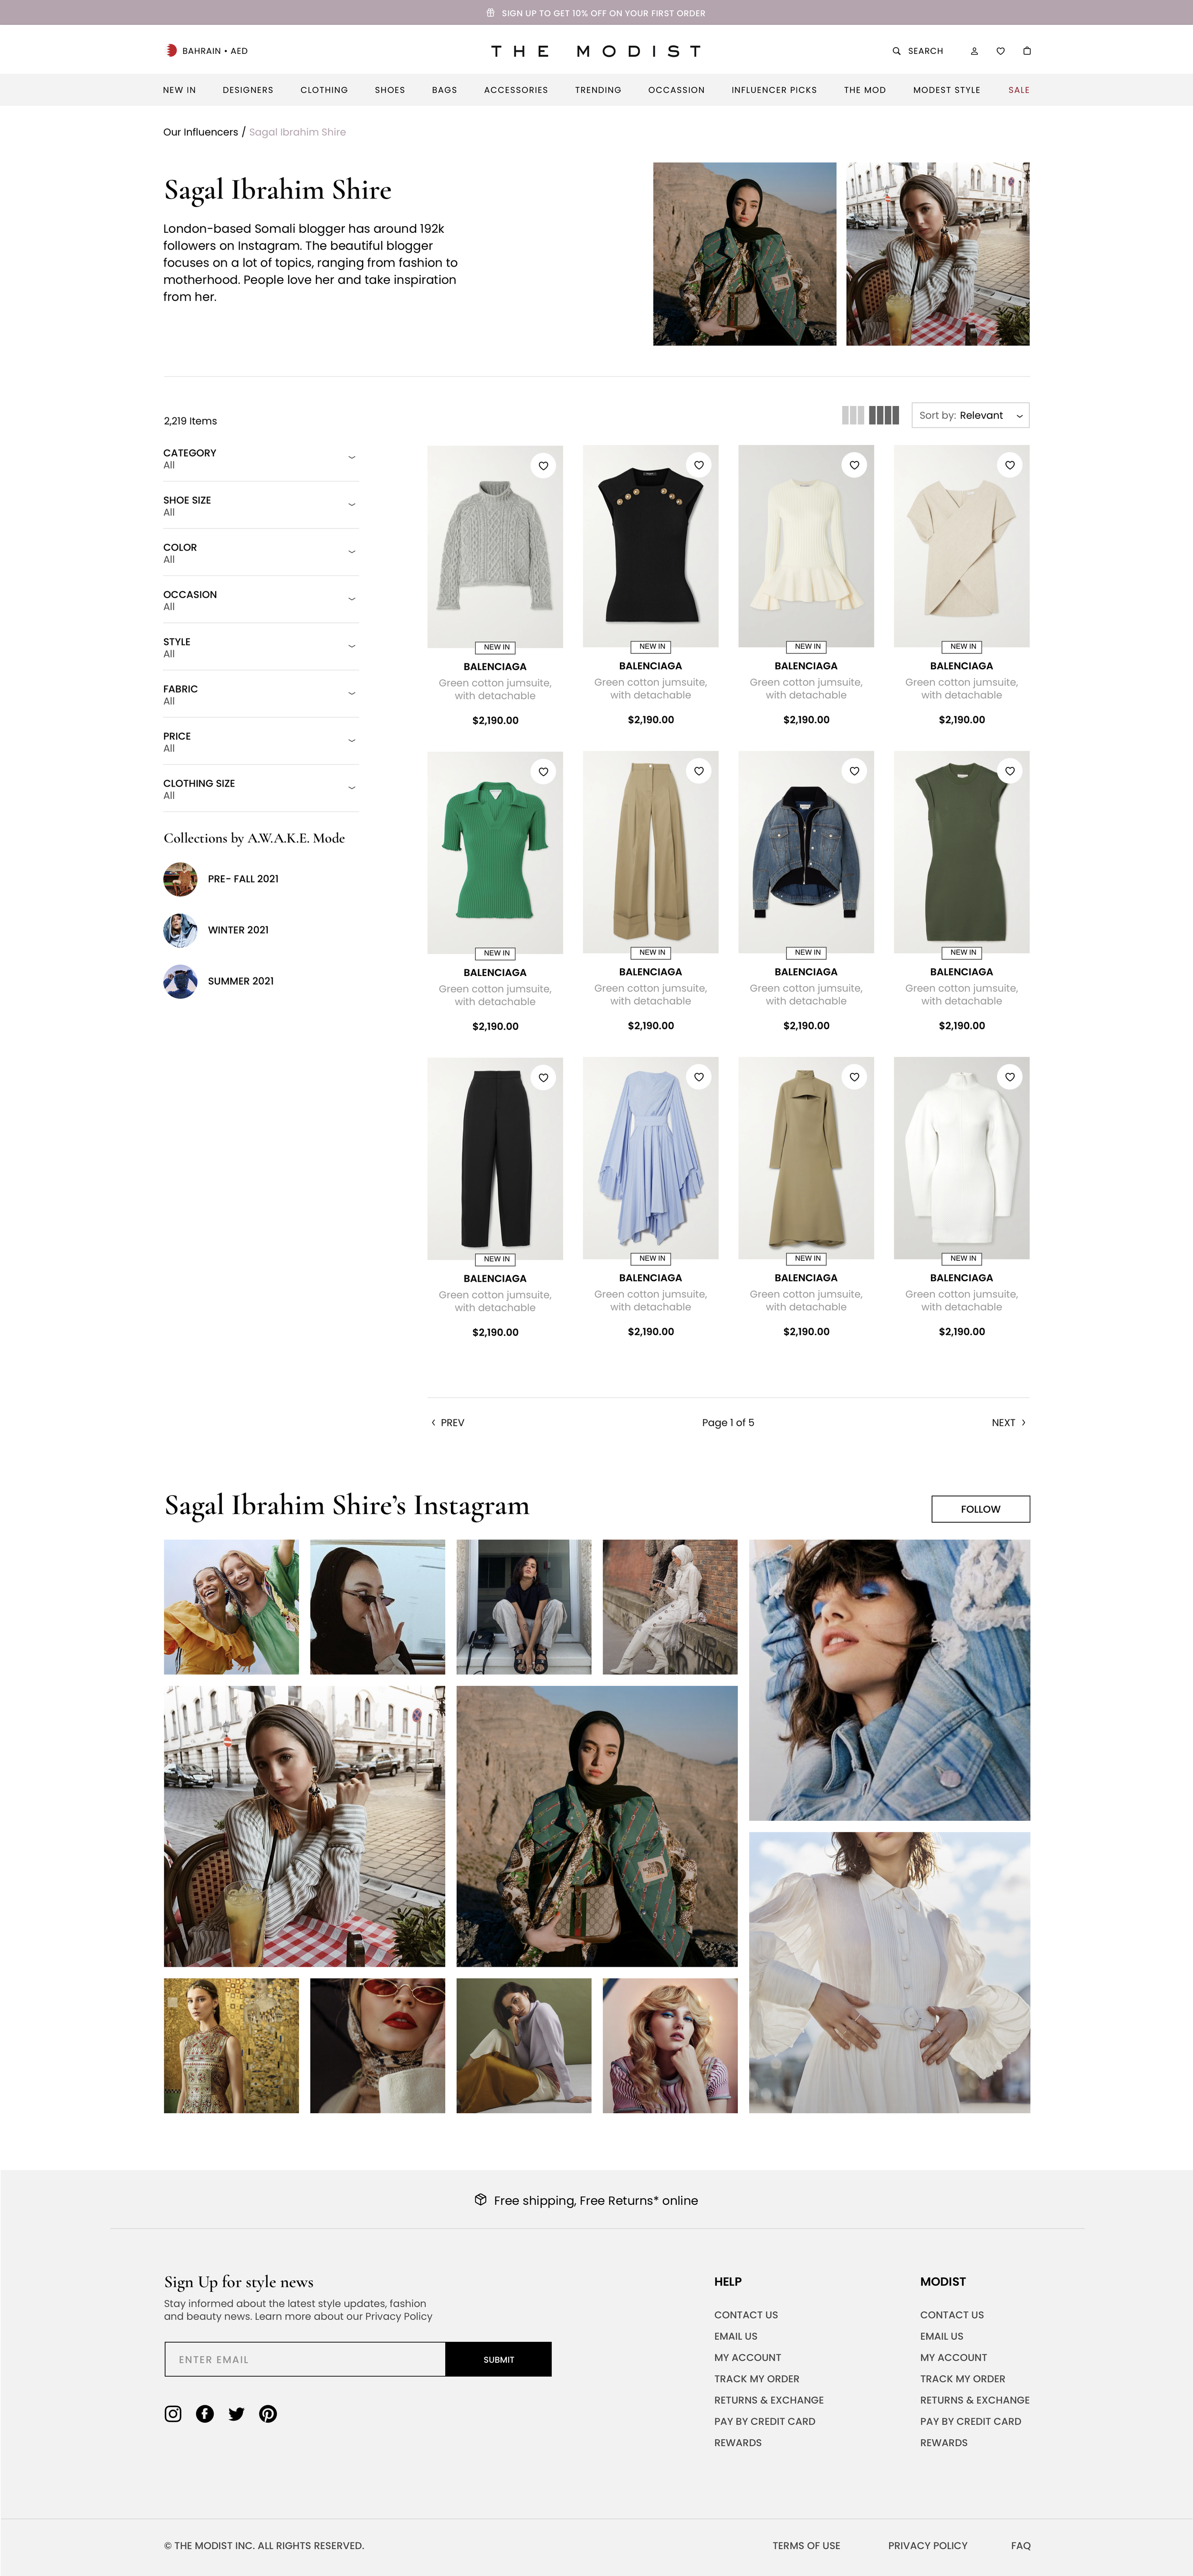This screenshot has height=2576, width=1193.
Task: Open the shopping bag icon
Action: click(x=1026, y=51)
